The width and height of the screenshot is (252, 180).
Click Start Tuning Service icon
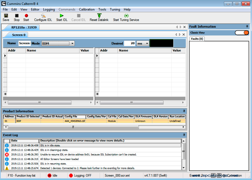tap(126, 16)
